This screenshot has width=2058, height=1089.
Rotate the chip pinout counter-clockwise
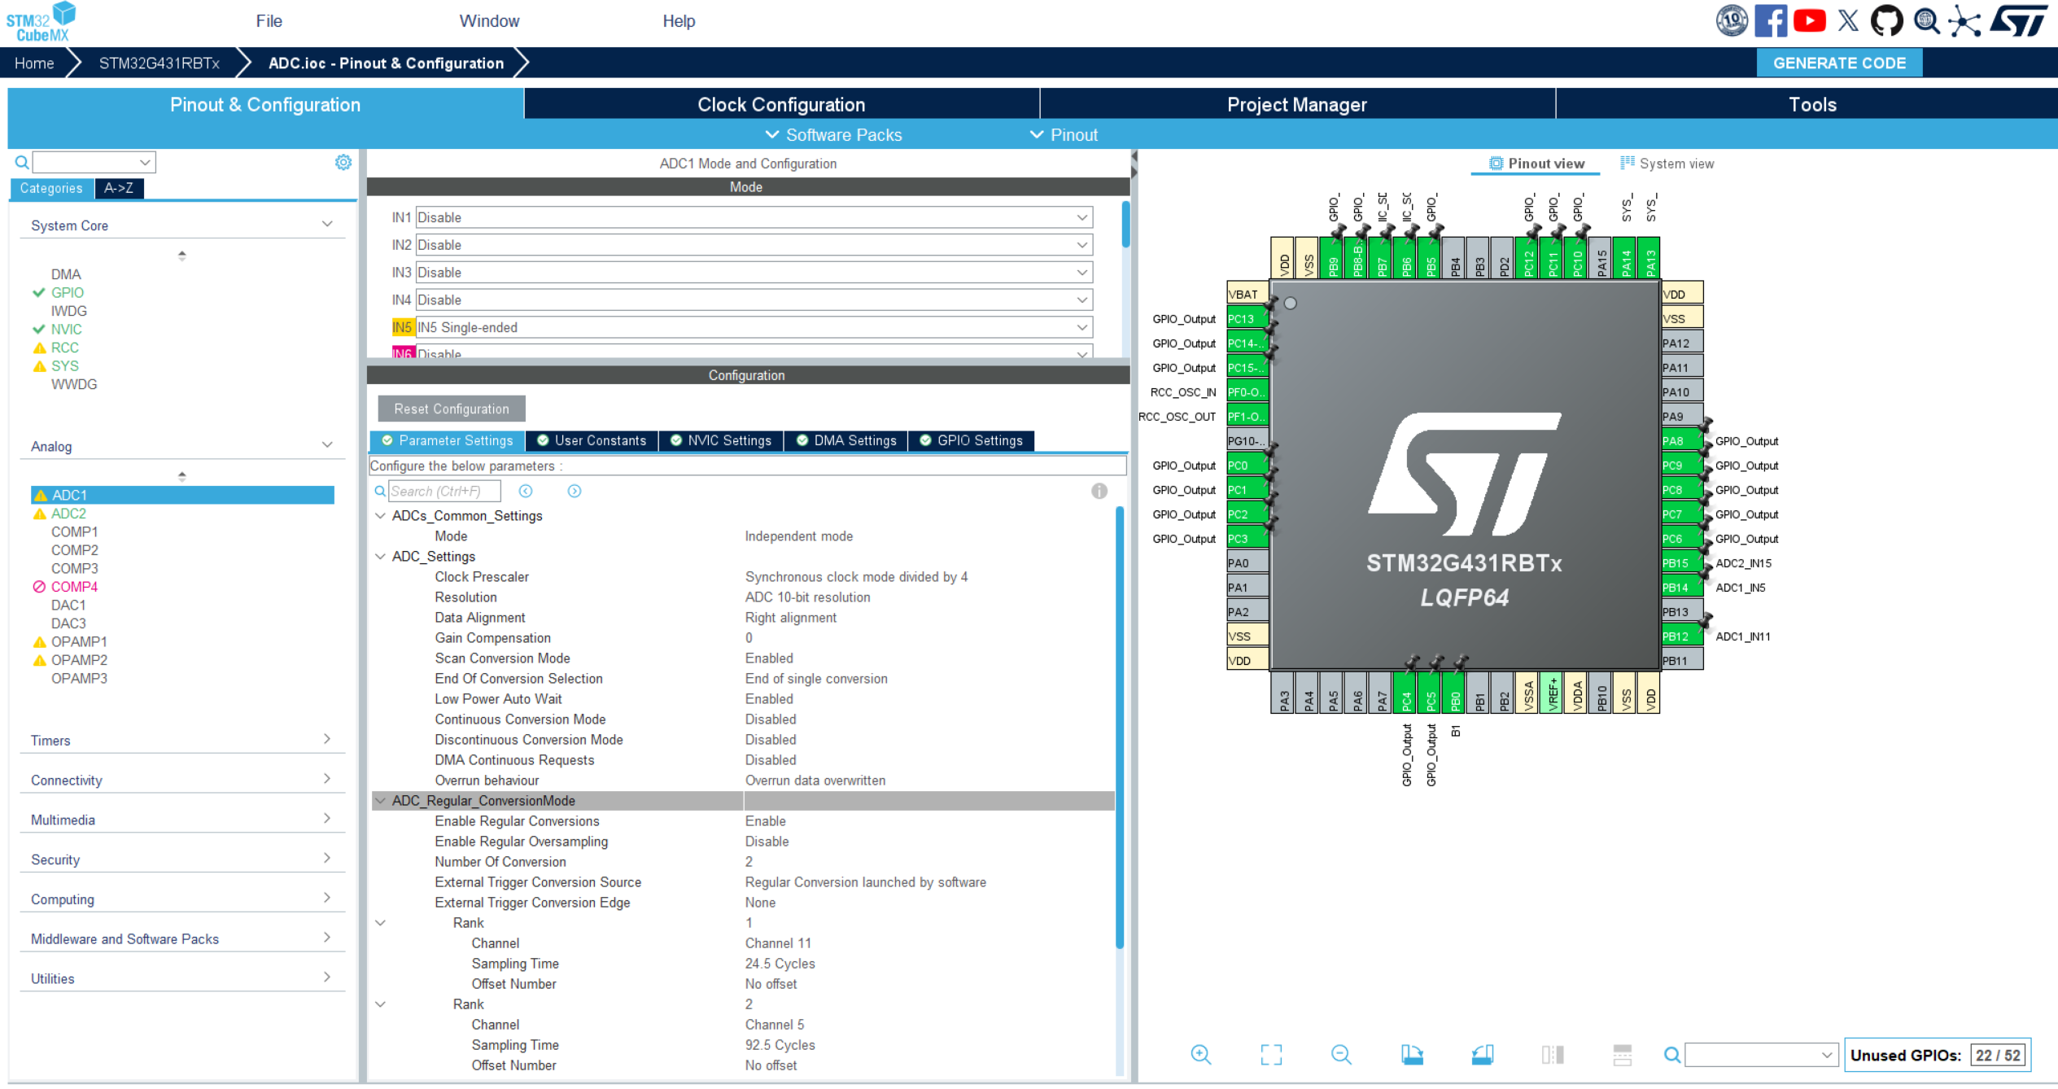coord(1482,1055)
